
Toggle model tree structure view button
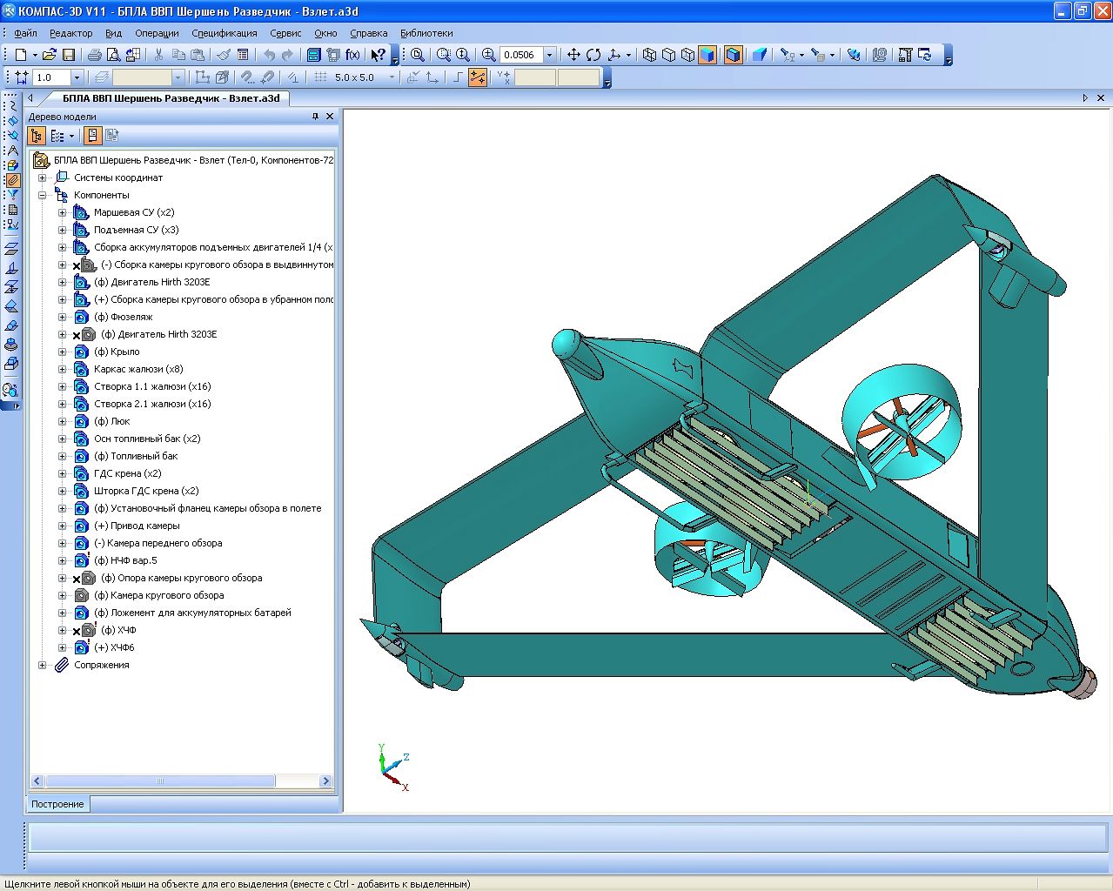coord(37,136)
